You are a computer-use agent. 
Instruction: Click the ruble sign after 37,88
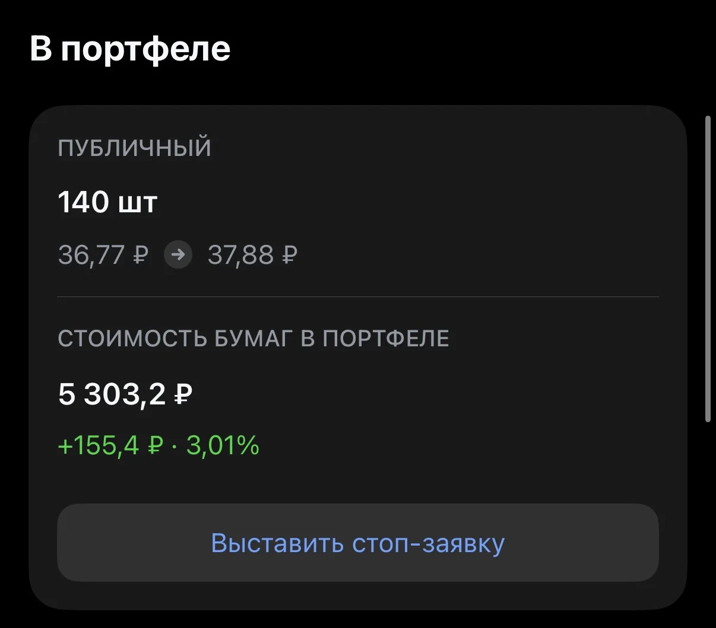pos(289,255)
